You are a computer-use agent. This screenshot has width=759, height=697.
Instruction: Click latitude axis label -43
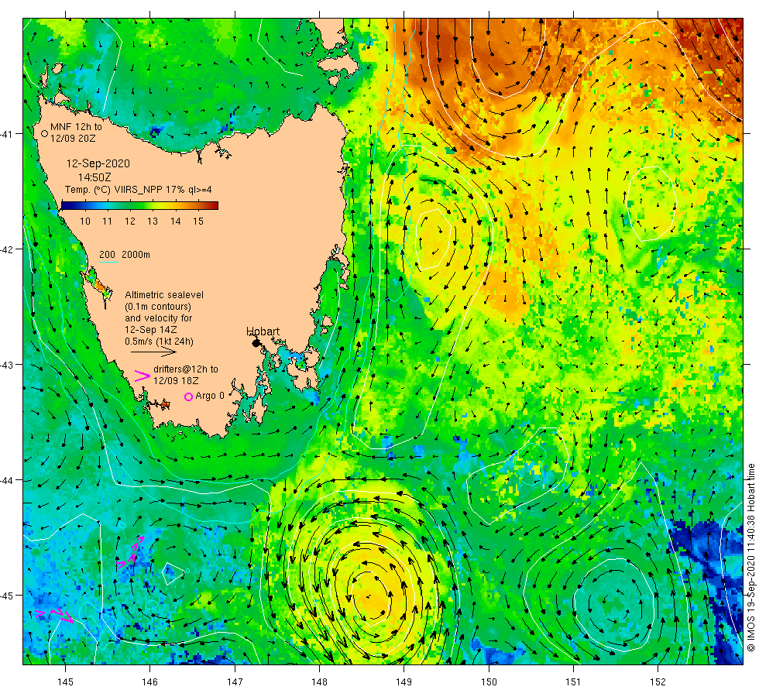pyautogui.click(x=5, y=365)
